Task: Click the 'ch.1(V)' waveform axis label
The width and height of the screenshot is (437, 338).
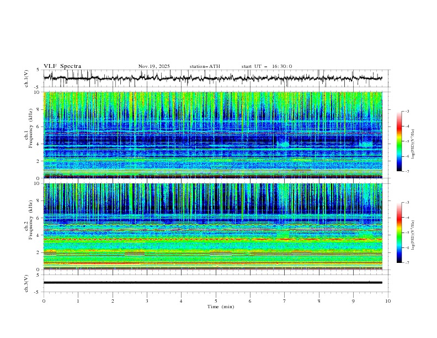Action: point(26,78)
